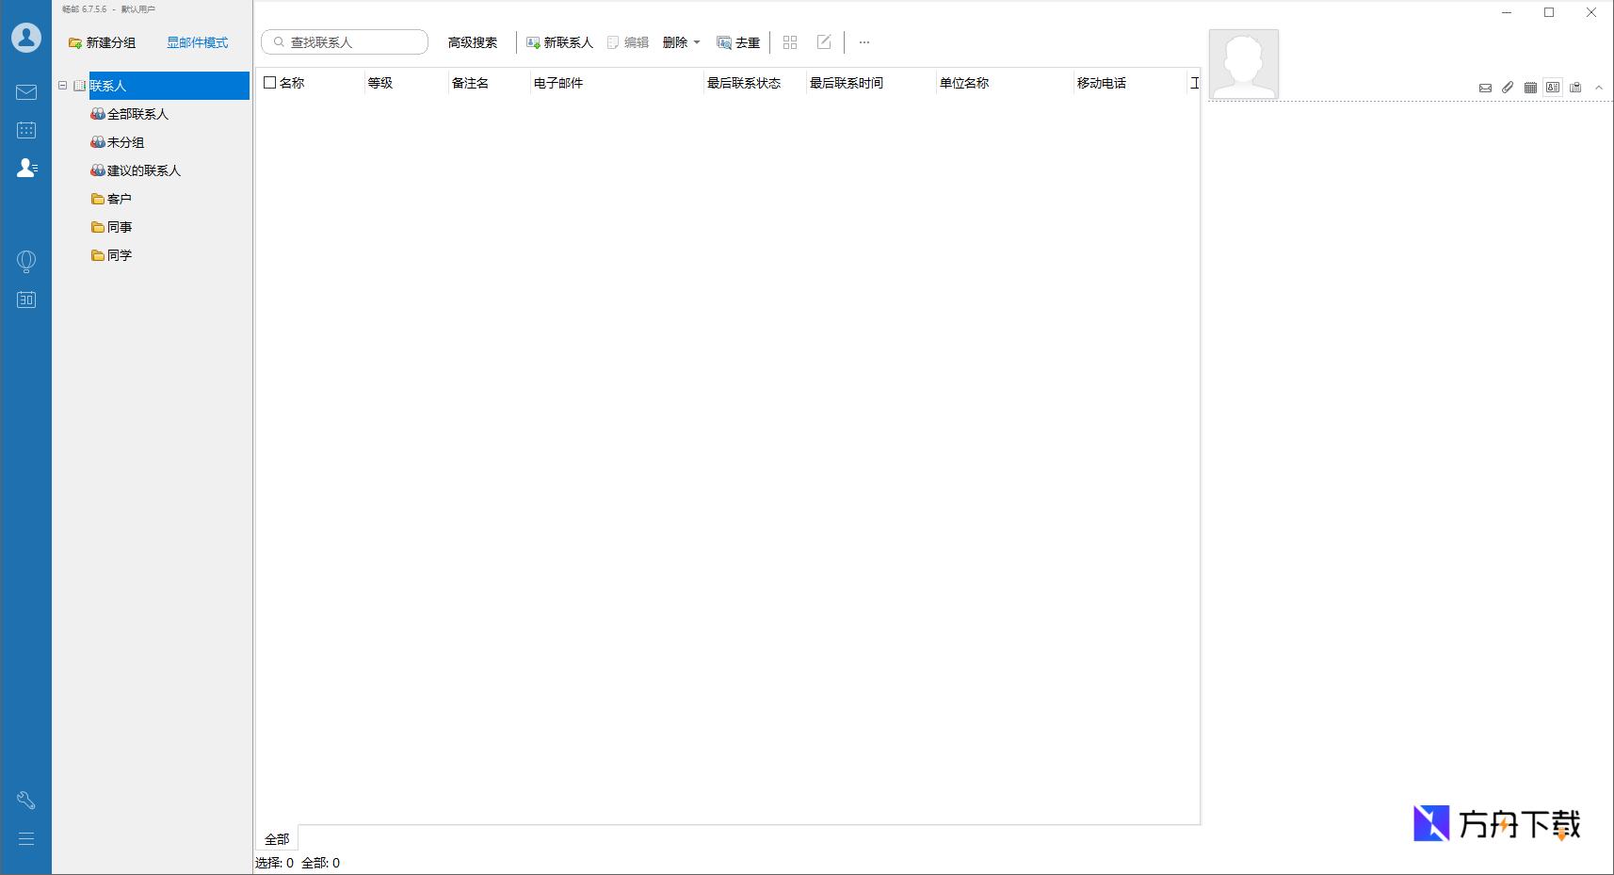1614x875 pixels.
Task: Open the Mail view in the sidebar
Action: point(26,92)
